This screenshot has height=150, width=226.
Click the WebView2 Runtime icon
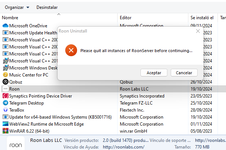(6, 124)
